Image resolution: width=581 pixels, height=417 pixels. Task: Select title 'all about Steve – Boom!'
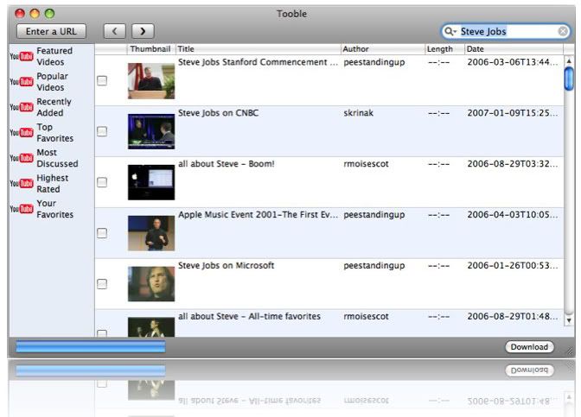pos(227,164)
